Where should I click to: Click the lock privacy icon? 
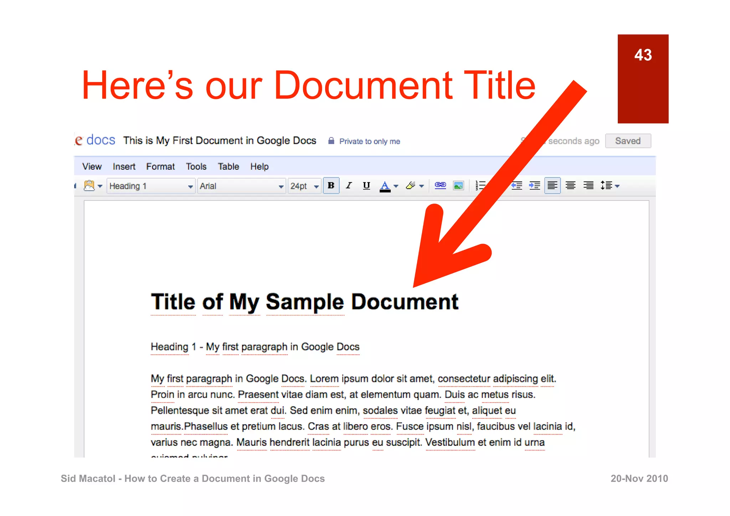pos(331,141)
